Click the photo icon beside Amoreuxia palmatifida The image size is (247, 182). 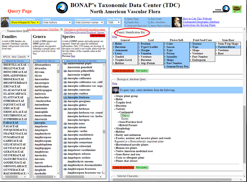coord(65,71)
